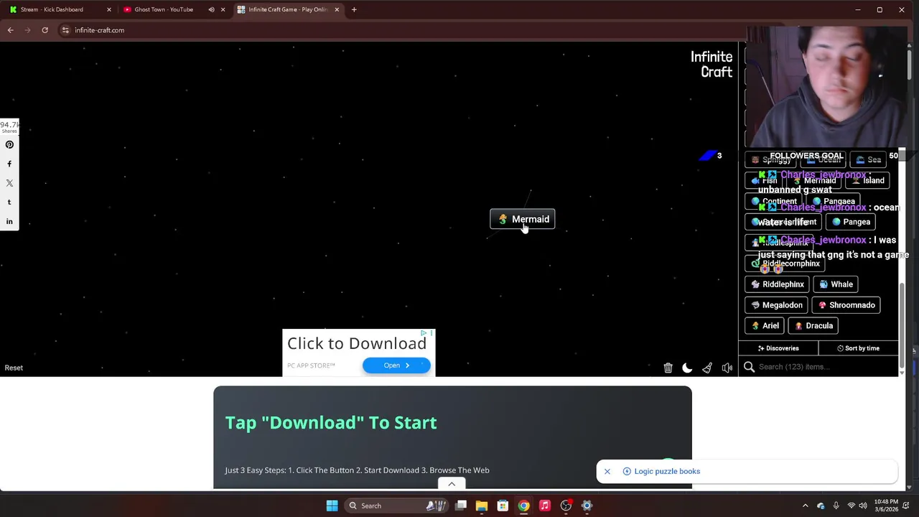Click the Tap Download To Start heading
This screenshot has height=517, width=919.
click(x=331, y=422)
